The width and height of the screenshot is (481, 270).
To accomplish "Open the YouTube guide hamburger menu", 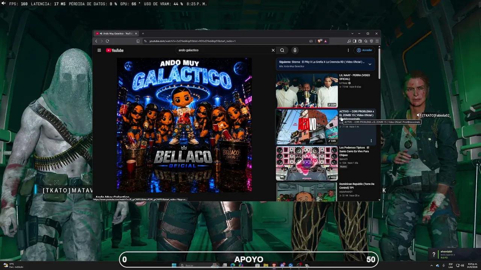I will (x=99, y=50).
